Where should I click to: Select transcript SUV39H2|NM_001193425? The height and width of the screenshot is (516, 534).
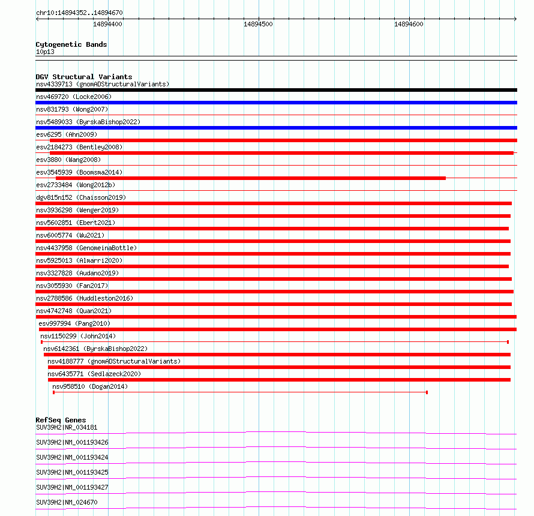click(x=72, y=472)
